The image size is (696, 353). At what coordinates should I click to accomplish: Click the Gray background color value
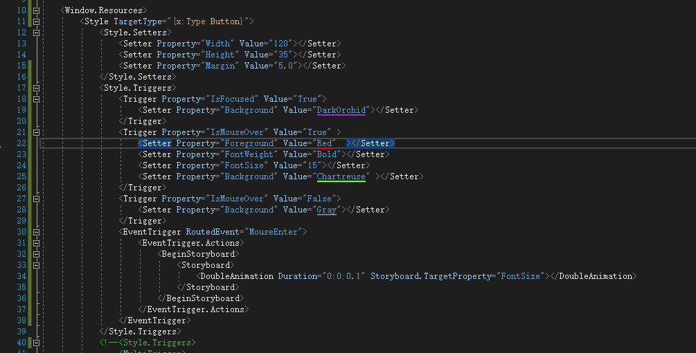pos(326,210)
